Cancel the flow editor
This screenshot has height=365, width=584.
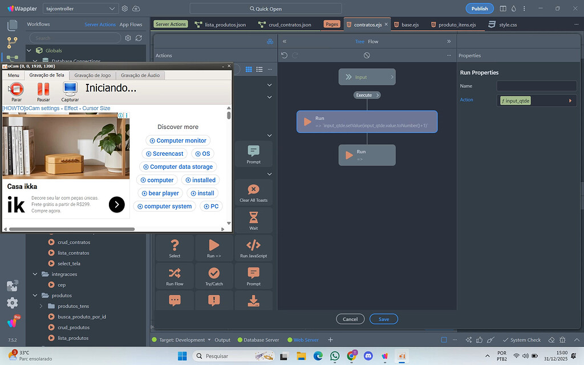point(350,319)
